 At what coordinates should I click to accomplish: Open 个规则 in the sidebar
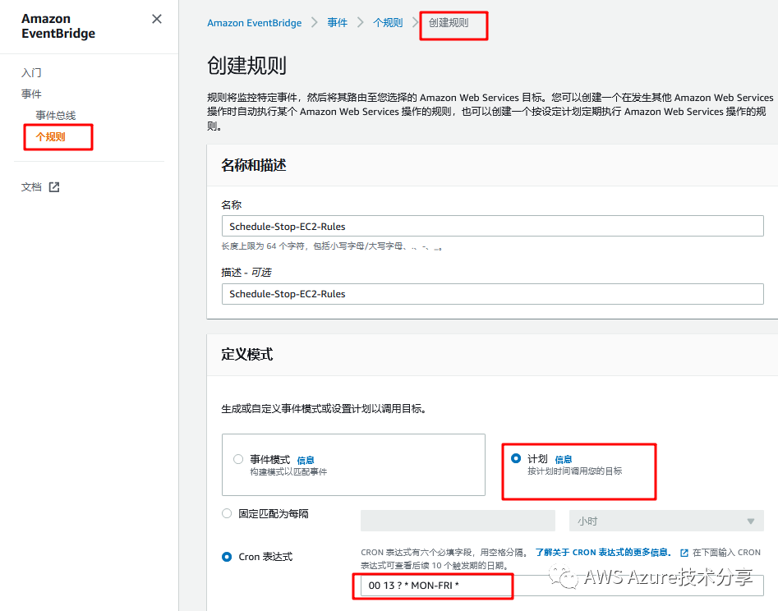50,137
